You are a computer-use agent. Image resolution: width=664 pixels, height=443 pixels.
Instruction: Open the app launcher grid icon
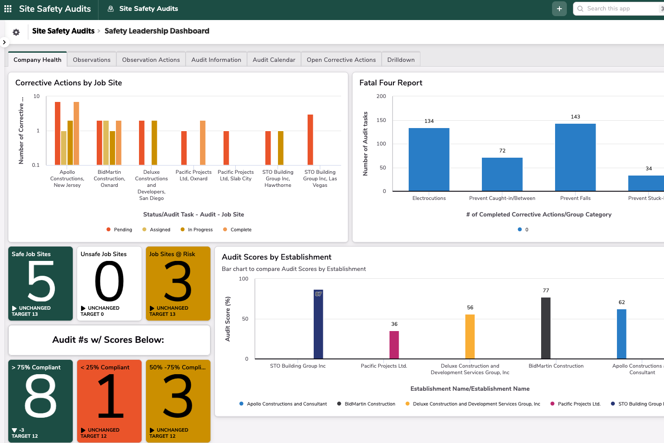coord(7,9)
